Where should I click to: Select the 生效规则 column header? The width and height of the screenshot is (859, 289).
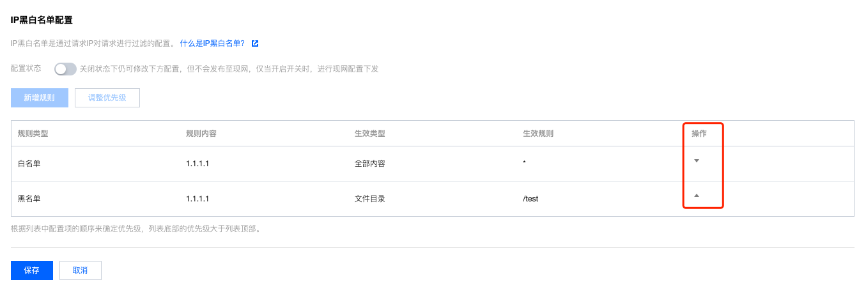pos(538,134)
